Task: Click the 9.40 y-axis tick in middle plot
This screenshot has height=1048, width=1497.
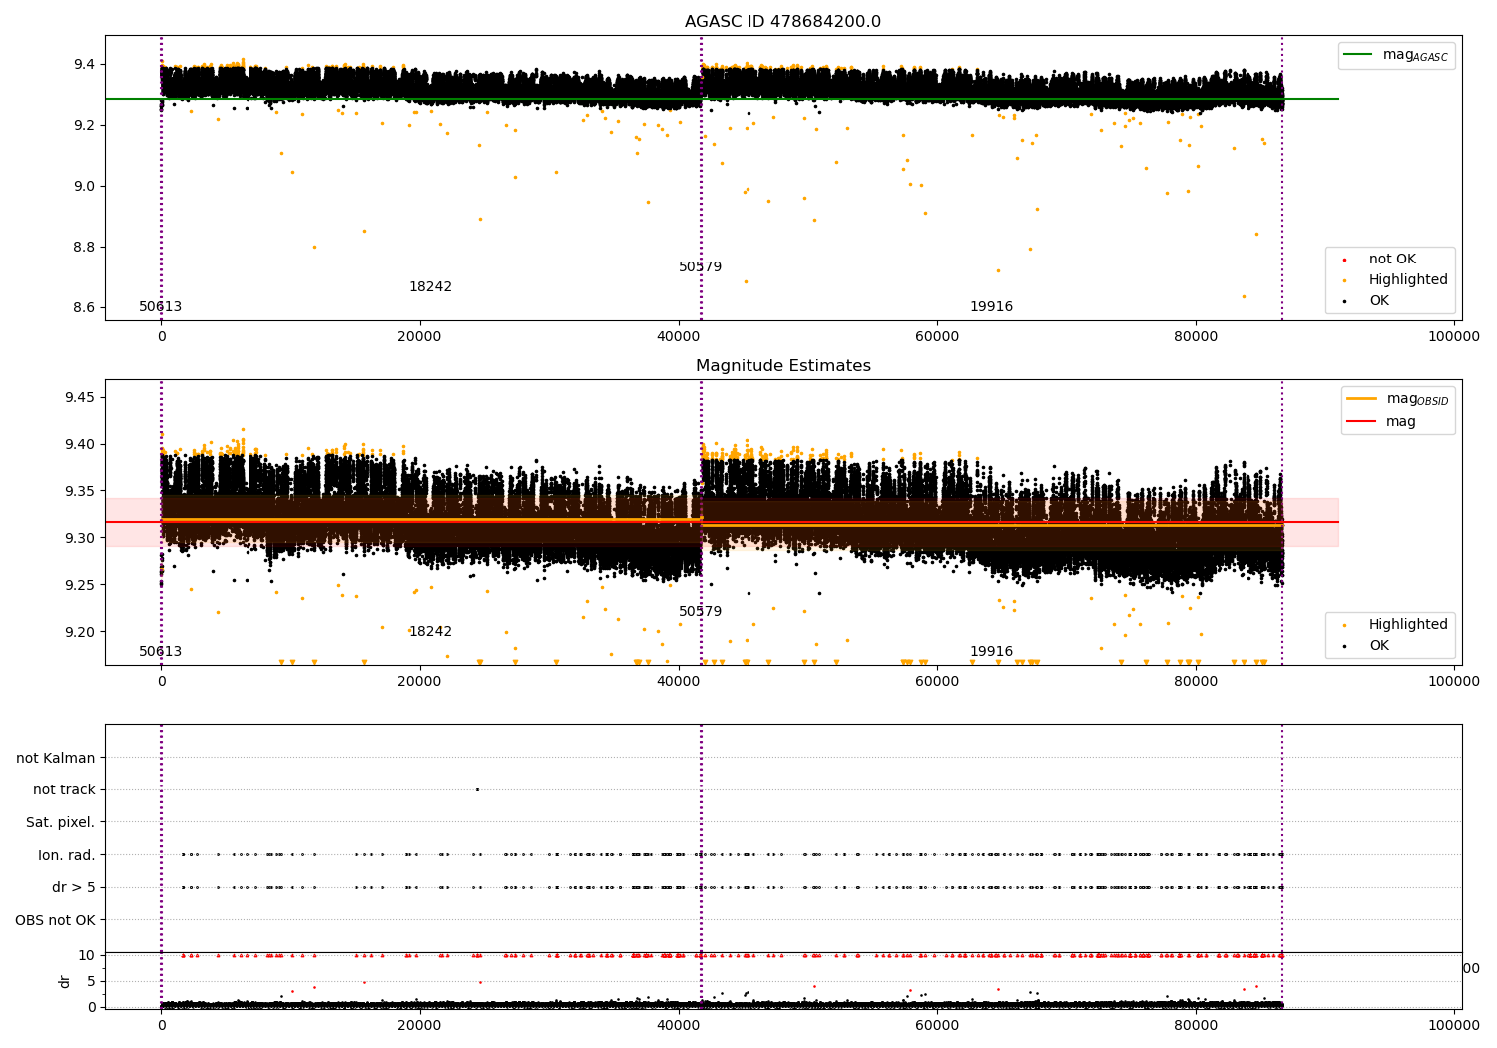Action: point(79,444)
